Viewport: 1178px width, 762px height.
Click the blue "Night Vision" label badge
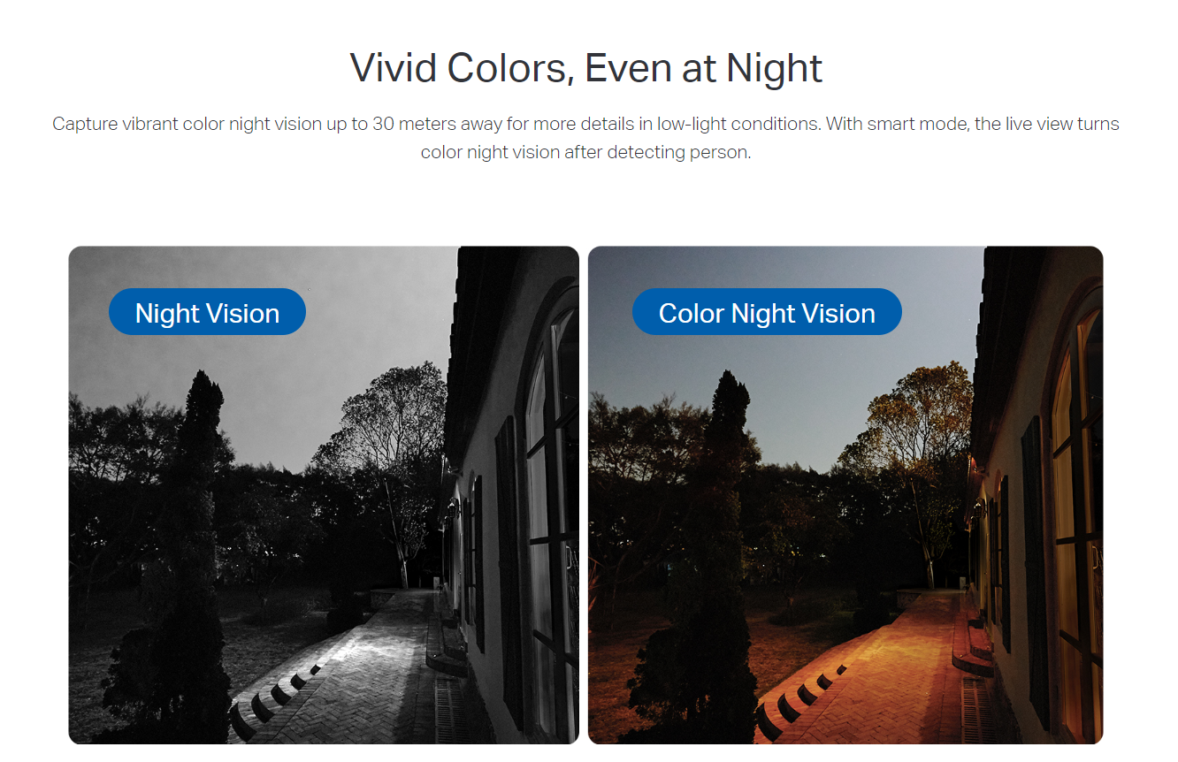(x=207, y=312)
